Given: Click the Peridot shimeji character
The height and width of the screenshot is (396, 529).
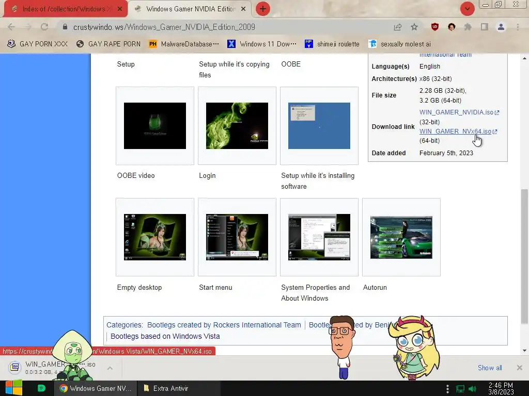Looking at the screenshot, I should point(72,355).
